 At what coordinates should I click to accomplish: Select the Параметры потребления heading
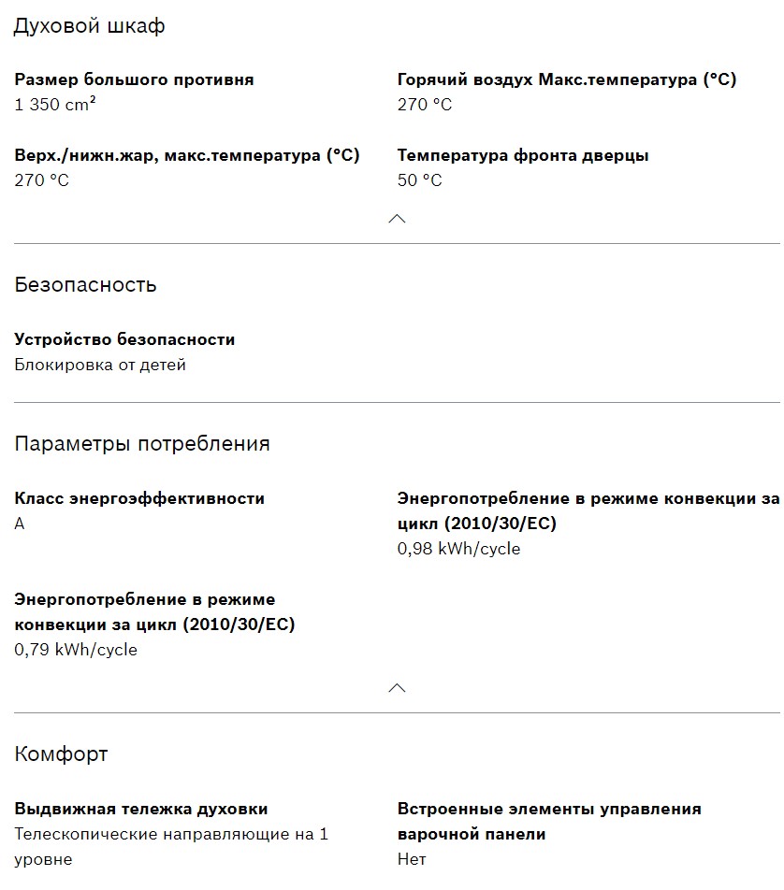pos(142,444)
